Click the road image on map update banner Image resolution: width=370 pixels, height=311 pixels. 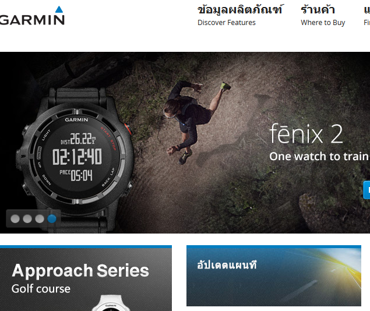(330, 278)
